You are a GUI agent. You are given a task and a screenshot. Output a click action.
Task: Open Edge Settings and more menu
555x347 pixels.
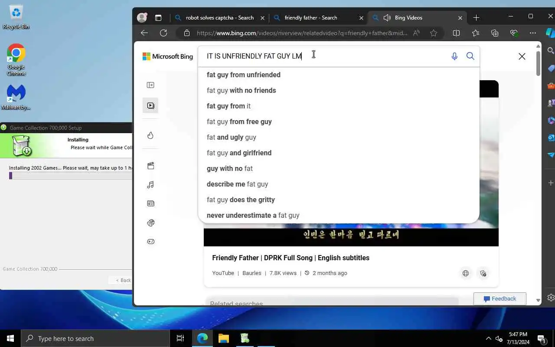(533, 33)
